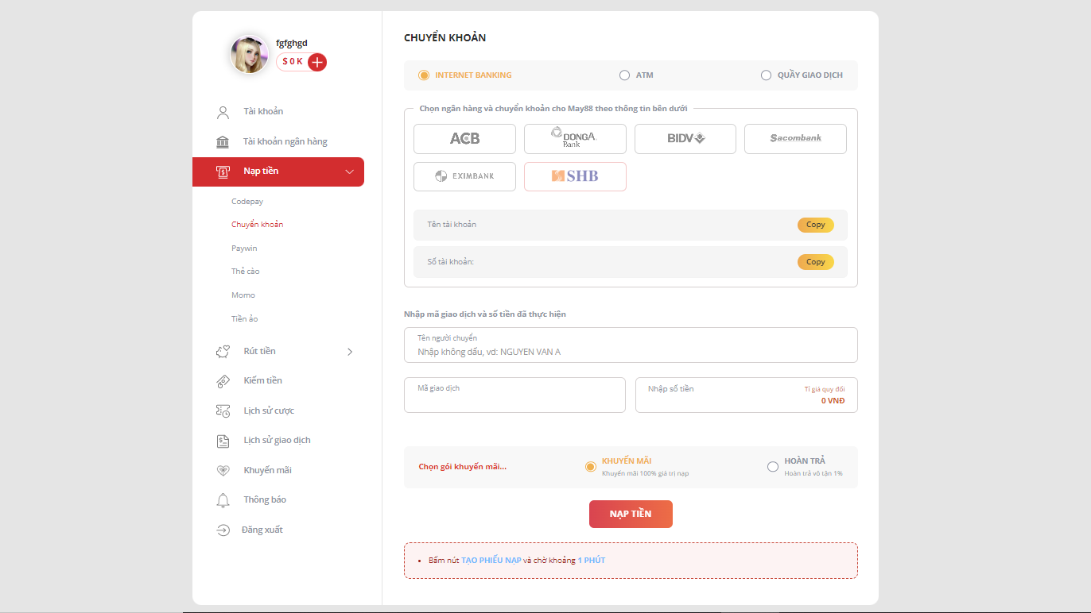
Task: Click the Mã giao dịch input field
Action: [514, 395]
